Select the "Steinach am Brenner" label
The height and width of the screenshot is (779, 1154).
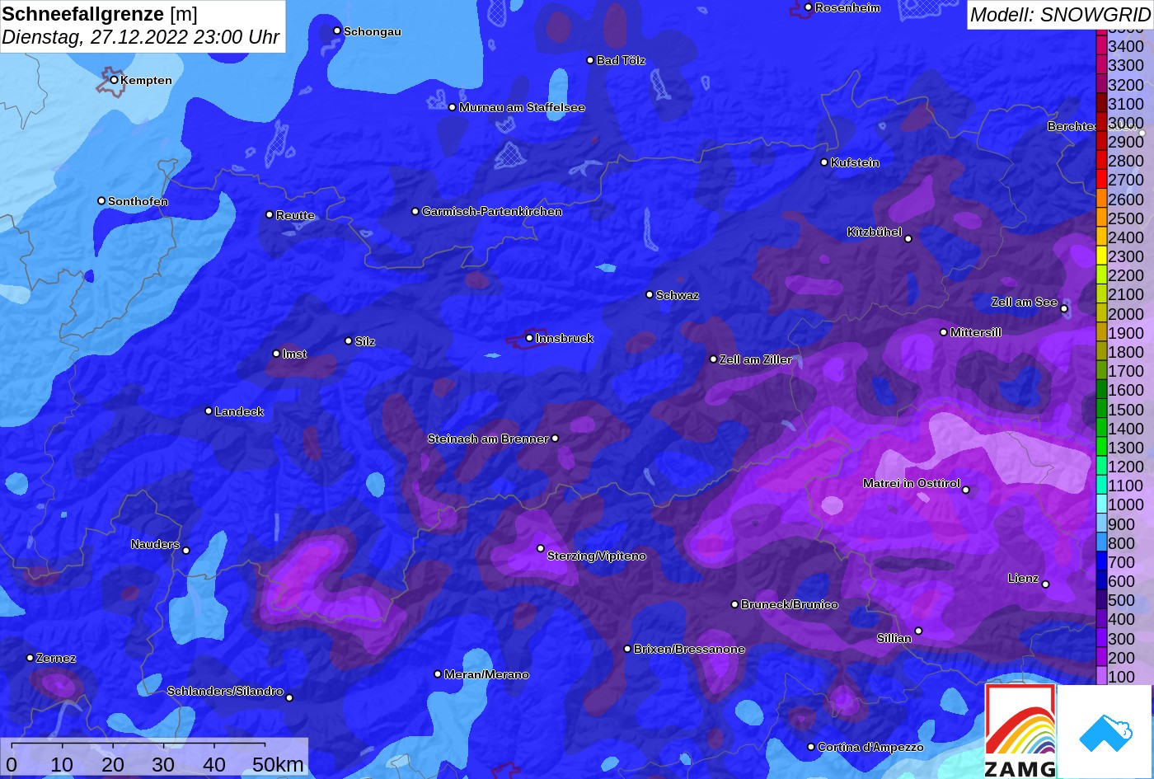(488, 439)
